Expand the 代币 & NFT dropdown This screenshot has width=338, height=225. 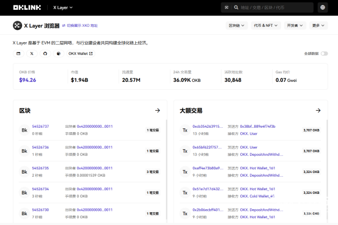(265, 26)
